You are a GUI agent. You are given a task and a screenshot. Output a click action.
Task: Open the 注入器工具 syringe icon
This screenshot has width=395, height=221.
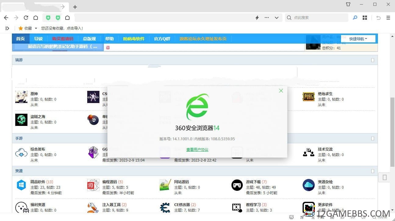tap(93, 208)
